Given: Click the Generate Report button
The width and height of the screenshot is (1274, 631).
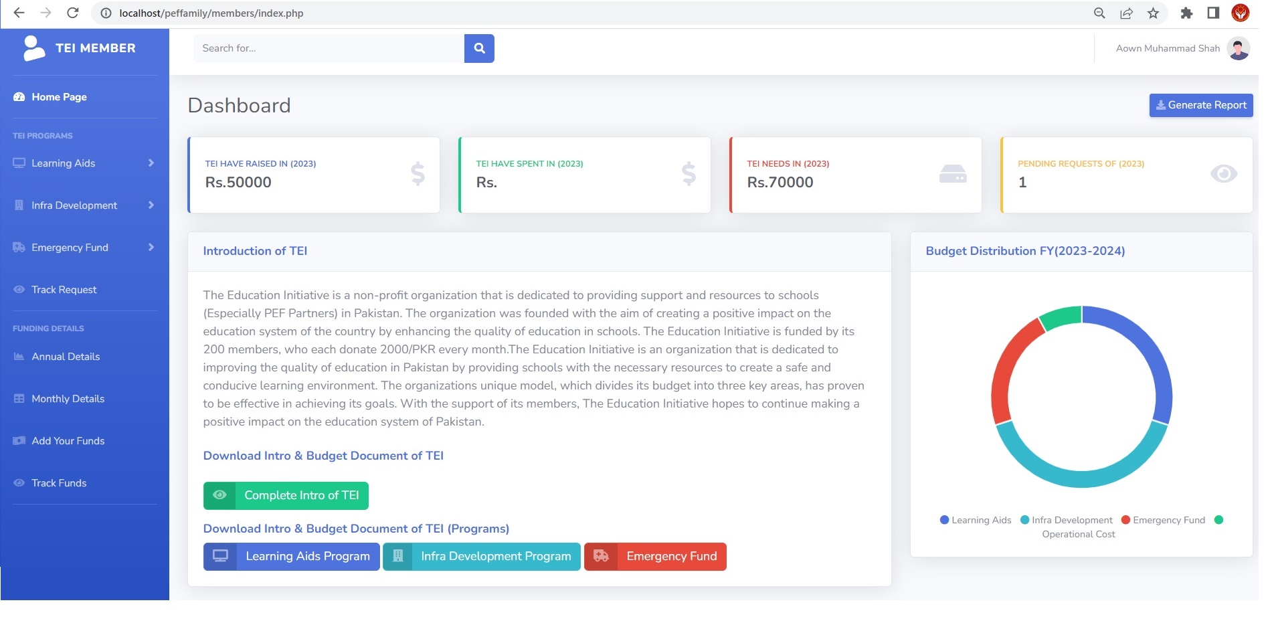Looking at the screenshot, I should [1201, 105].
